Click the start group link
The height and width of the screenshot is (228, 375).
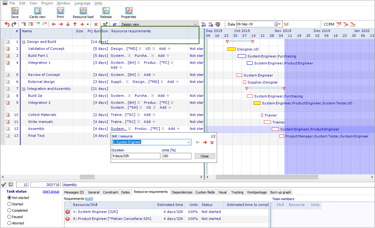click(51, 192)
